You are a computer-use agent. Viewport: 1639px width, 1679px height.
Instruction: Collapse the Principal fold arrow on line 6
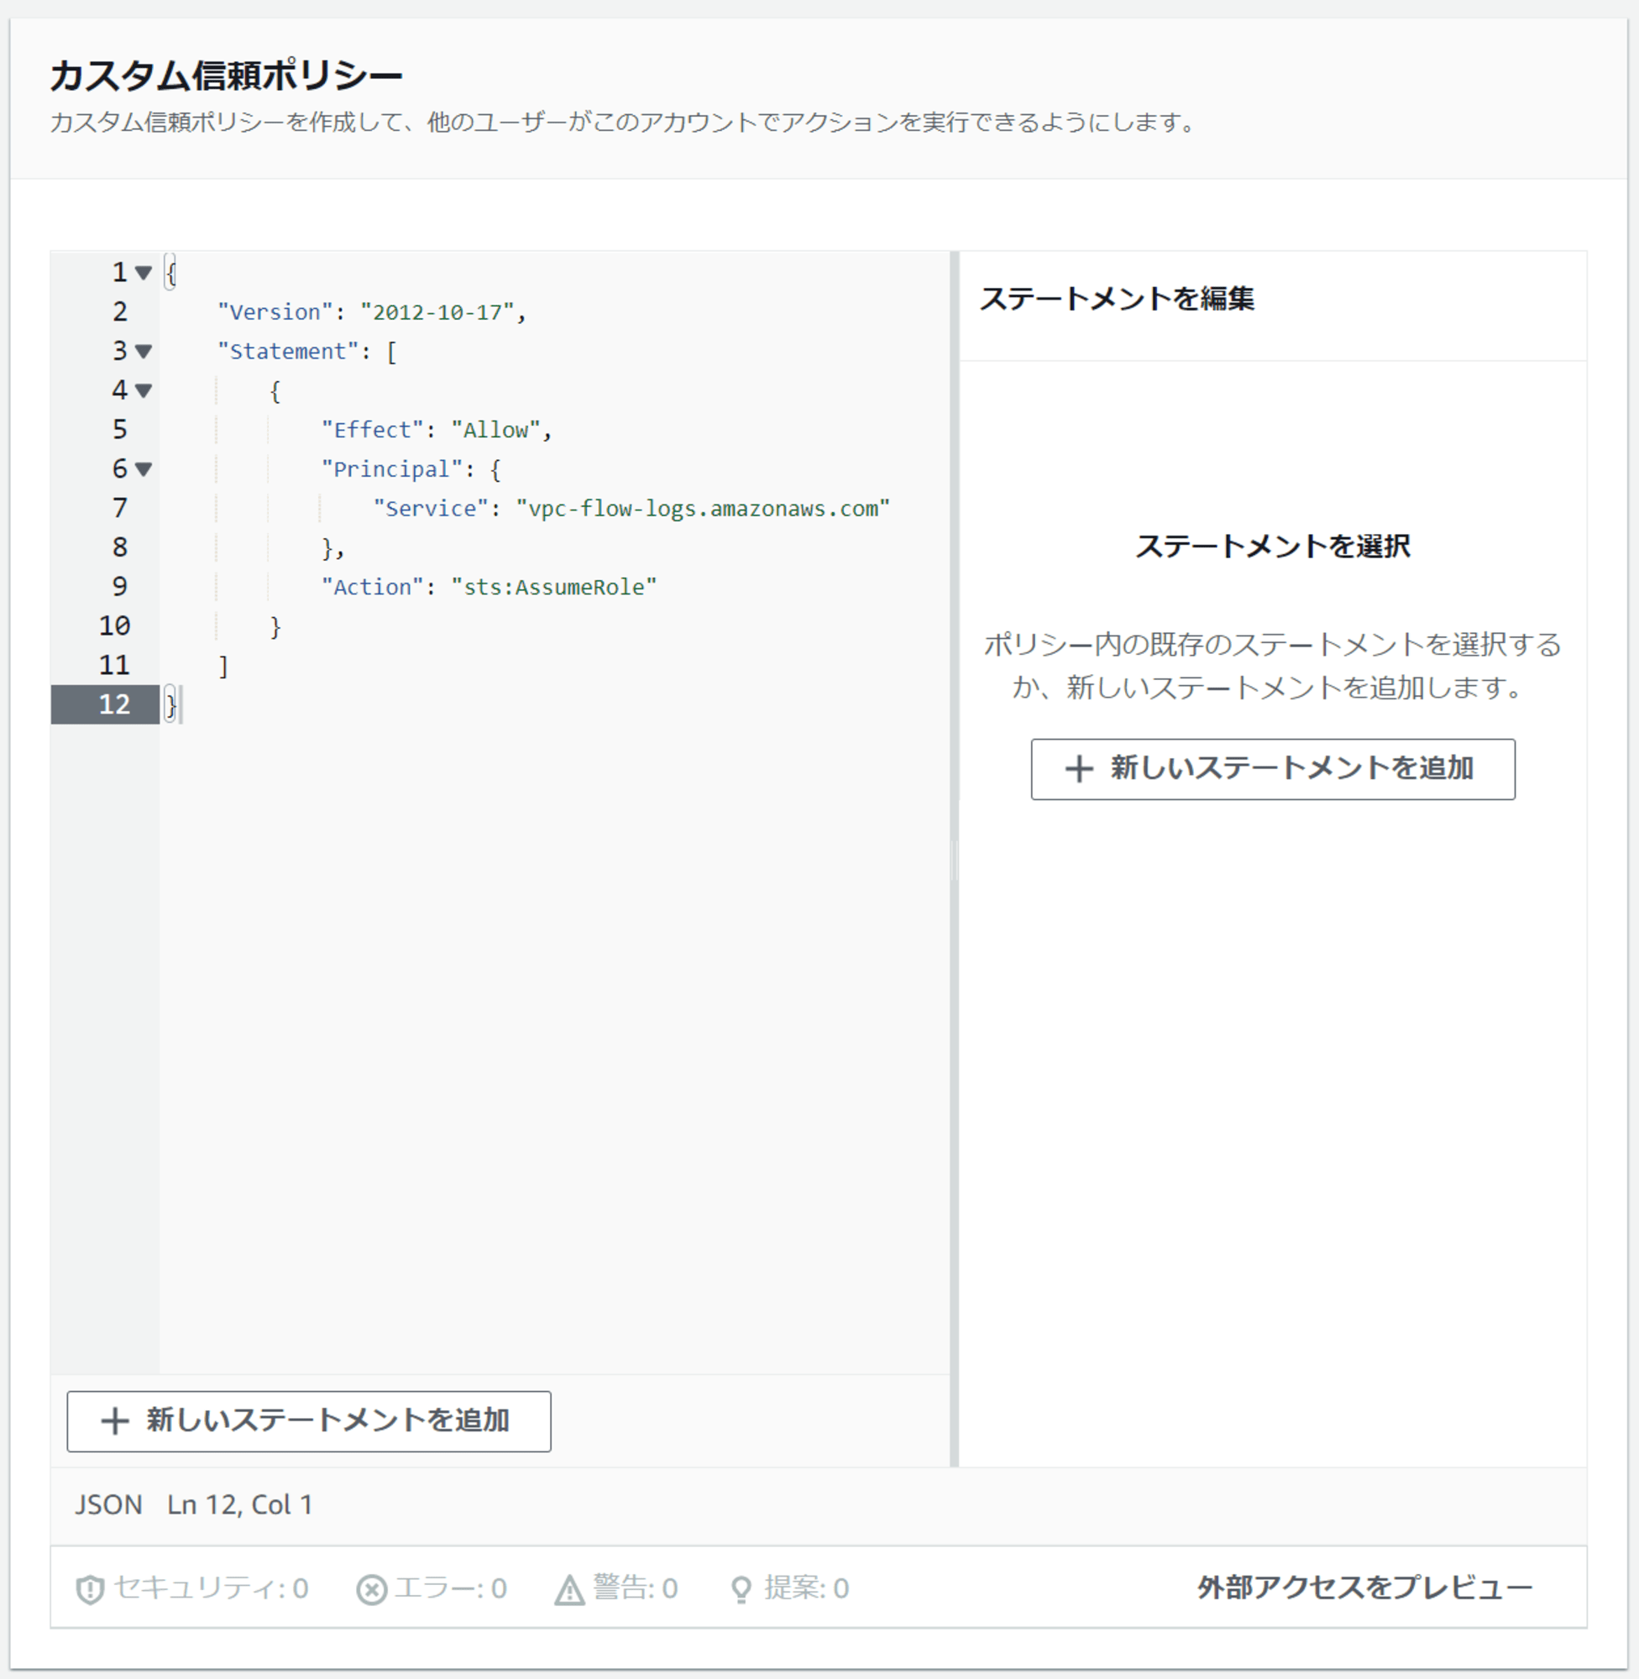click(144, 469)
